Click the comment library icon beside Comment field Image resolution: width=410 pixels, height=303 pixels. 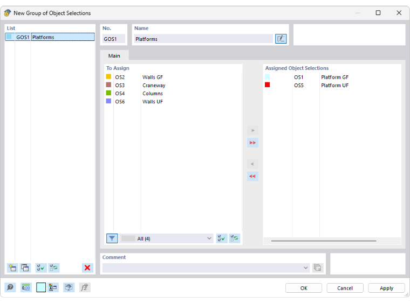pos(318,268)
